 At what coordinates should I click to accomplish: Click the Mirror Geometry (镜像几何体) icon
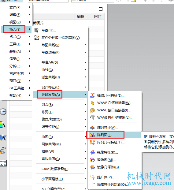pyautogui.click(x=92, y=167)
